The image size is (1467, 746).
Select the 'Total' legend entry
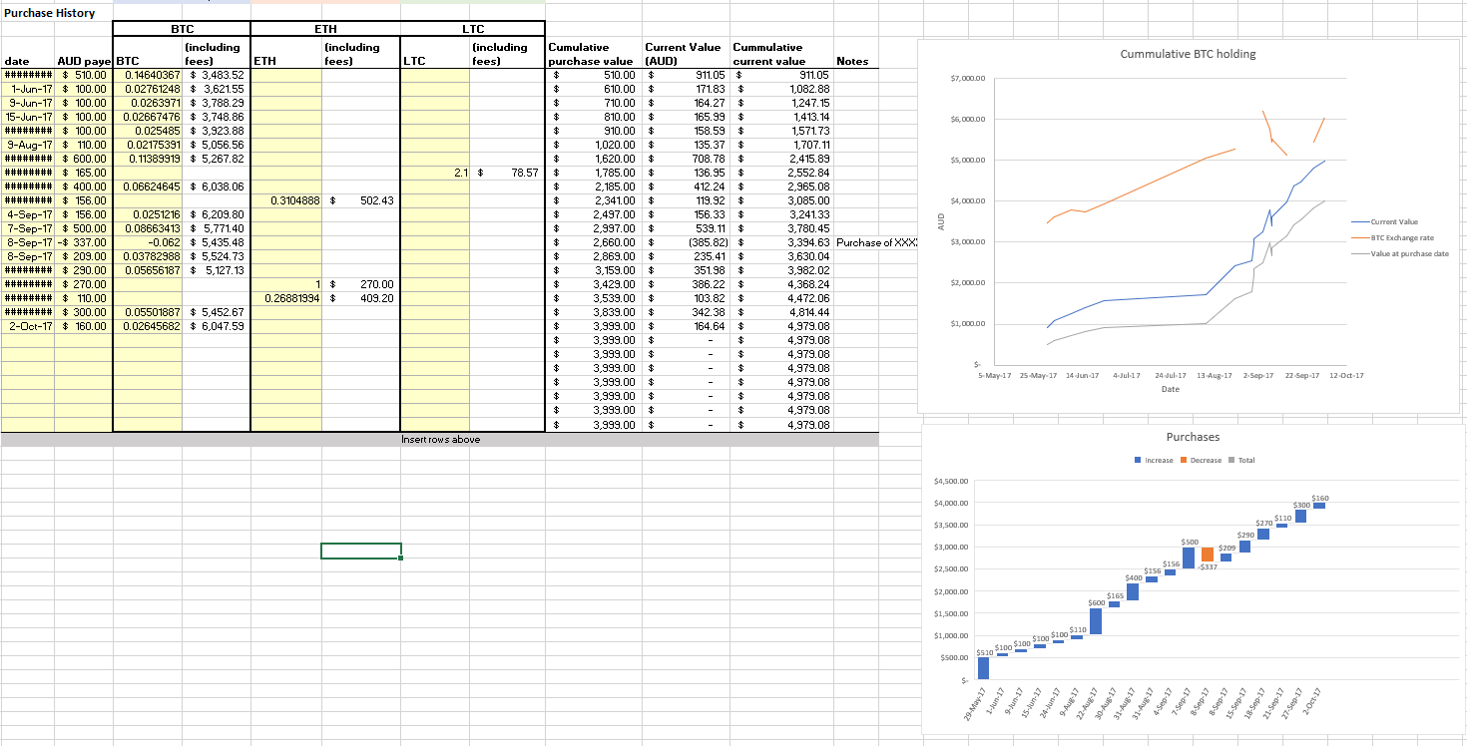click(1240, 460)
